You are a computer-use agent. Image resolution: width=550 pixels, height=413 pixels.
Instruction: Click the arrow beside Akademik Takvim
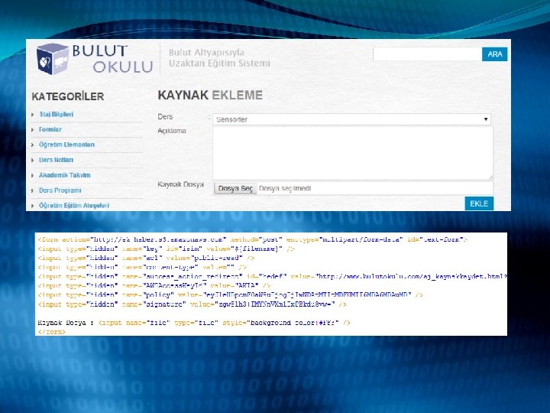pyautogui.click(x=33, y=175)
